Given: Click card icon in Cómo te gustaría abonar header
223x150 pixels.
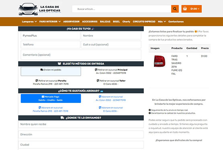Looking at the screenshot, I should coord(102,91).
